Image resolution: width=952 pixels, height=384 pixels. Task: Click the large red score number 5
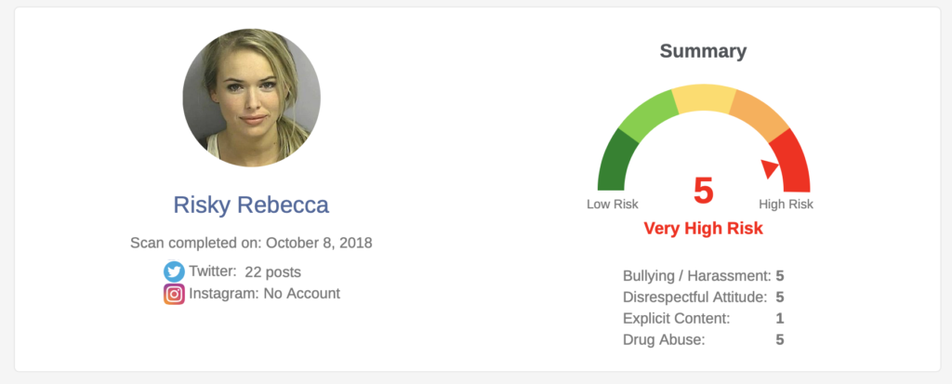coord(704,191)
